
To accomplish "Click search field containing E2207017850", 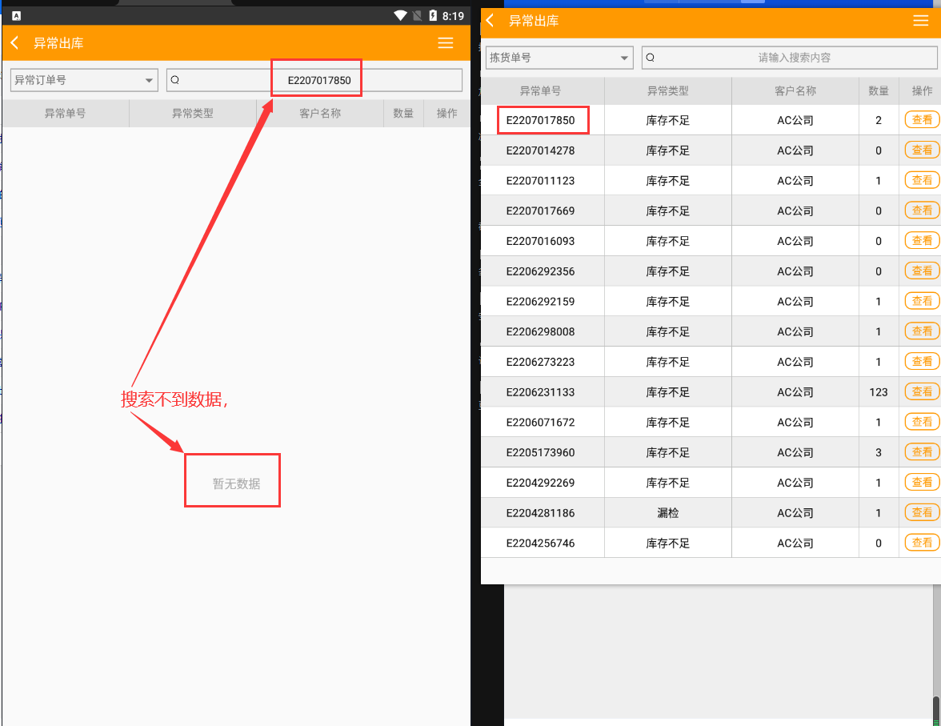I will (318, 80).
